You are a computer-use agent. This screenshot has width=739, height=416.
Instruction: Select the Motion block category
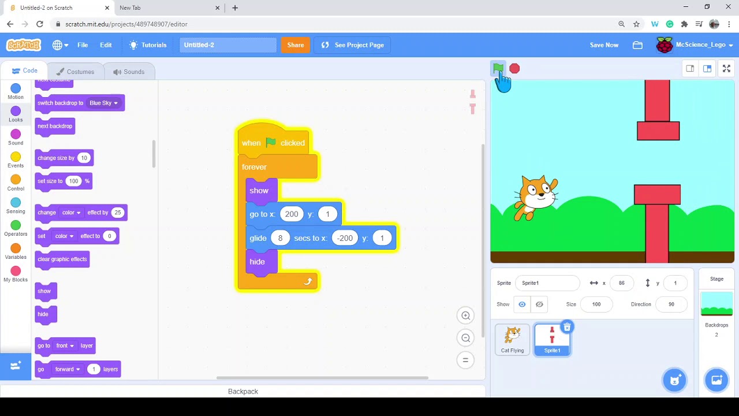tap(16, 91)
